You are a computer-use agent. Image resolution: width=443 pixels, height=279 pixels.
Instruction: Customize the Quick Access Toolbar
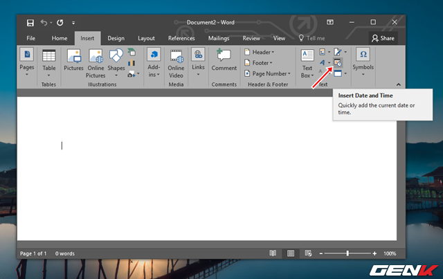73,23
